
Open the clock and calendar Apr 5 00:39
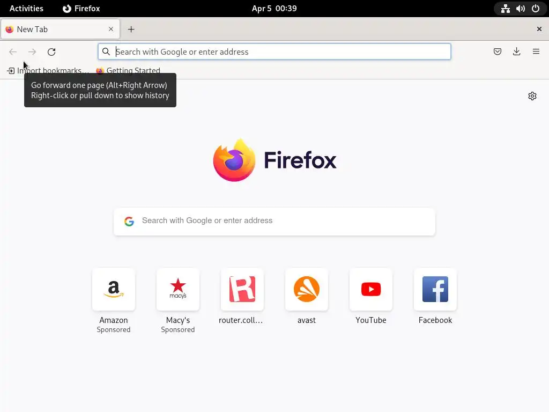coord(274,9)
